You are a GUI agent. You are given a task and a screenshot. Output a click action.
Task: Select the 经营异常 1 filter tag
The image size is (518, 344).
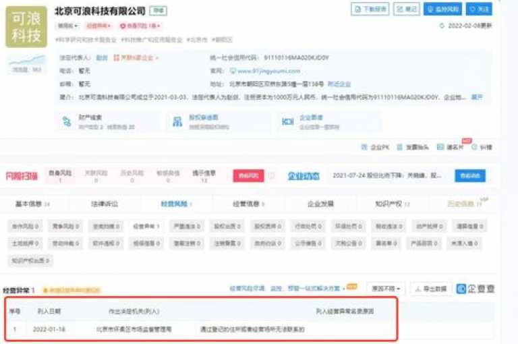146,227
